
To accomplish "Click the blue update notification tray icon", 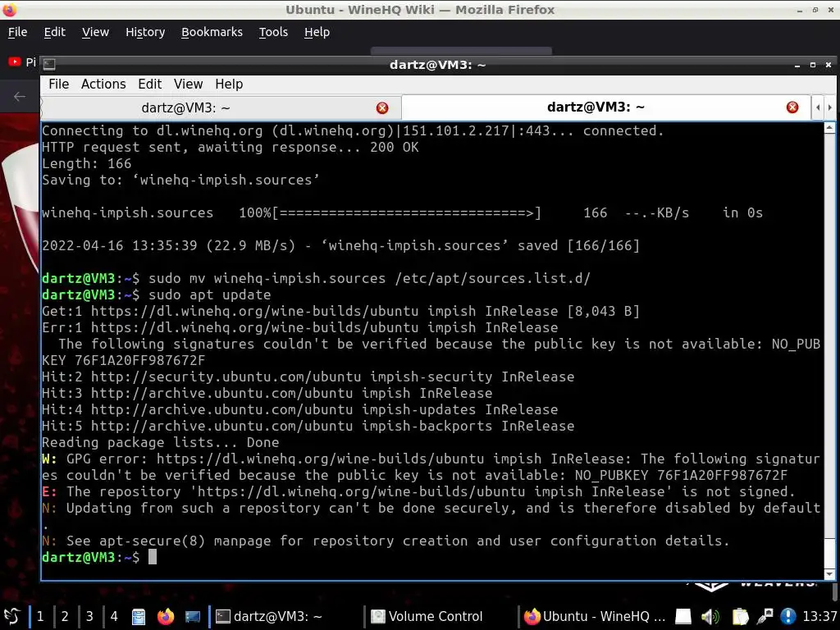I will point(787,617).
